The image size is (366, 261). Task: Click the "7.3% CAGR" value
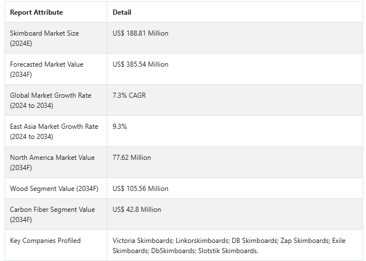point(129,95)
